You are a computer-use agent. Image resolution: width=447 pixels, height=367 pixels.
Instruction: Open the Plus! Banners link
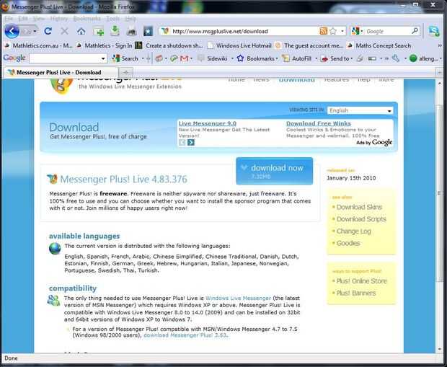[x=356, y=293]
